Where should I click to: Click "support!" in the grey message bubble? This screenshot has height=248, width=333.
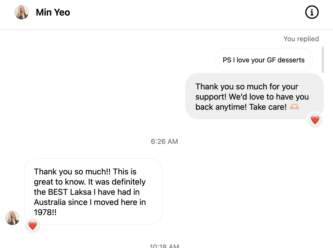211,97
